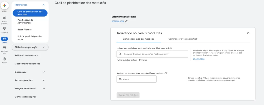The width and height of the screenshot is (264, 105).
Task: Collapse the Planification section
Action: pos(44,5)
